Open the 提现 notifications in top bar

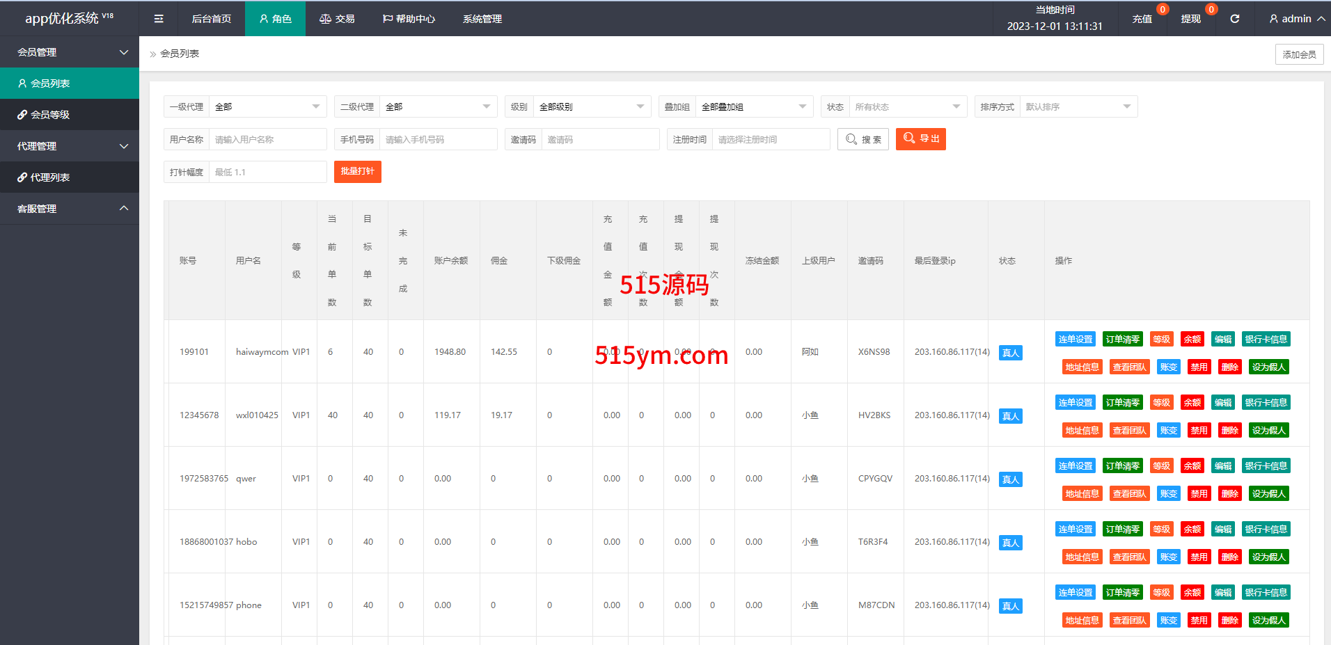click(1190, 19)
